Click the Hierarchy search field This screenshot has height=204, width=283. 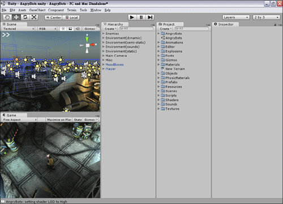(136, 28)
